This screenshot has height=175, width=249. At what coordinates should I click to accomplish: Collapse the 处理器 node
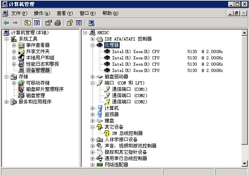tap(93, 45)
